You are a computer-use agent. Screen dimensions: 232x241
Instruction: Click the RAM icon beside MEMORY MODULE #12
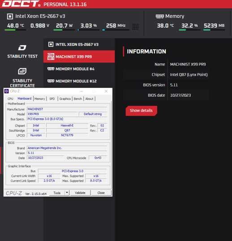tap(51, 81)
